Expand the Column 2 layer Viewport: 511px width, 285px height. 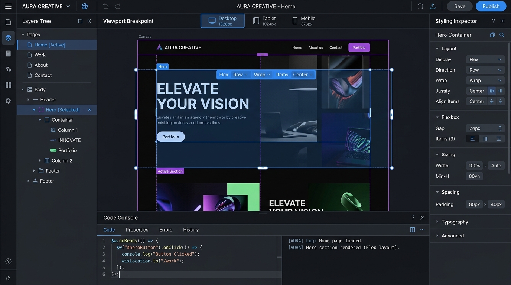(x=40, y=161)
